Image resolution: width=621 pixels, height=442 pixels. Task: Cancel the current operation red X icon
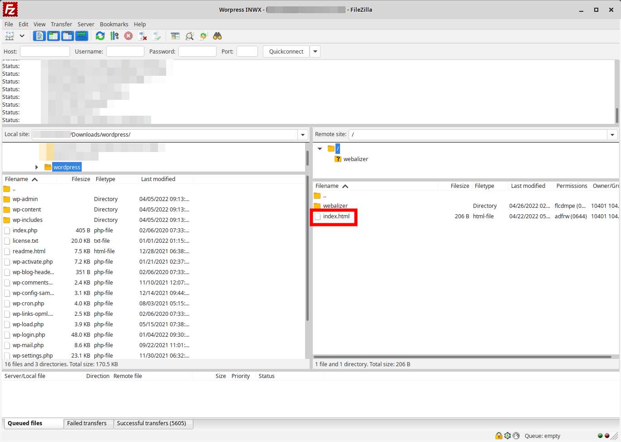point(128,36)
